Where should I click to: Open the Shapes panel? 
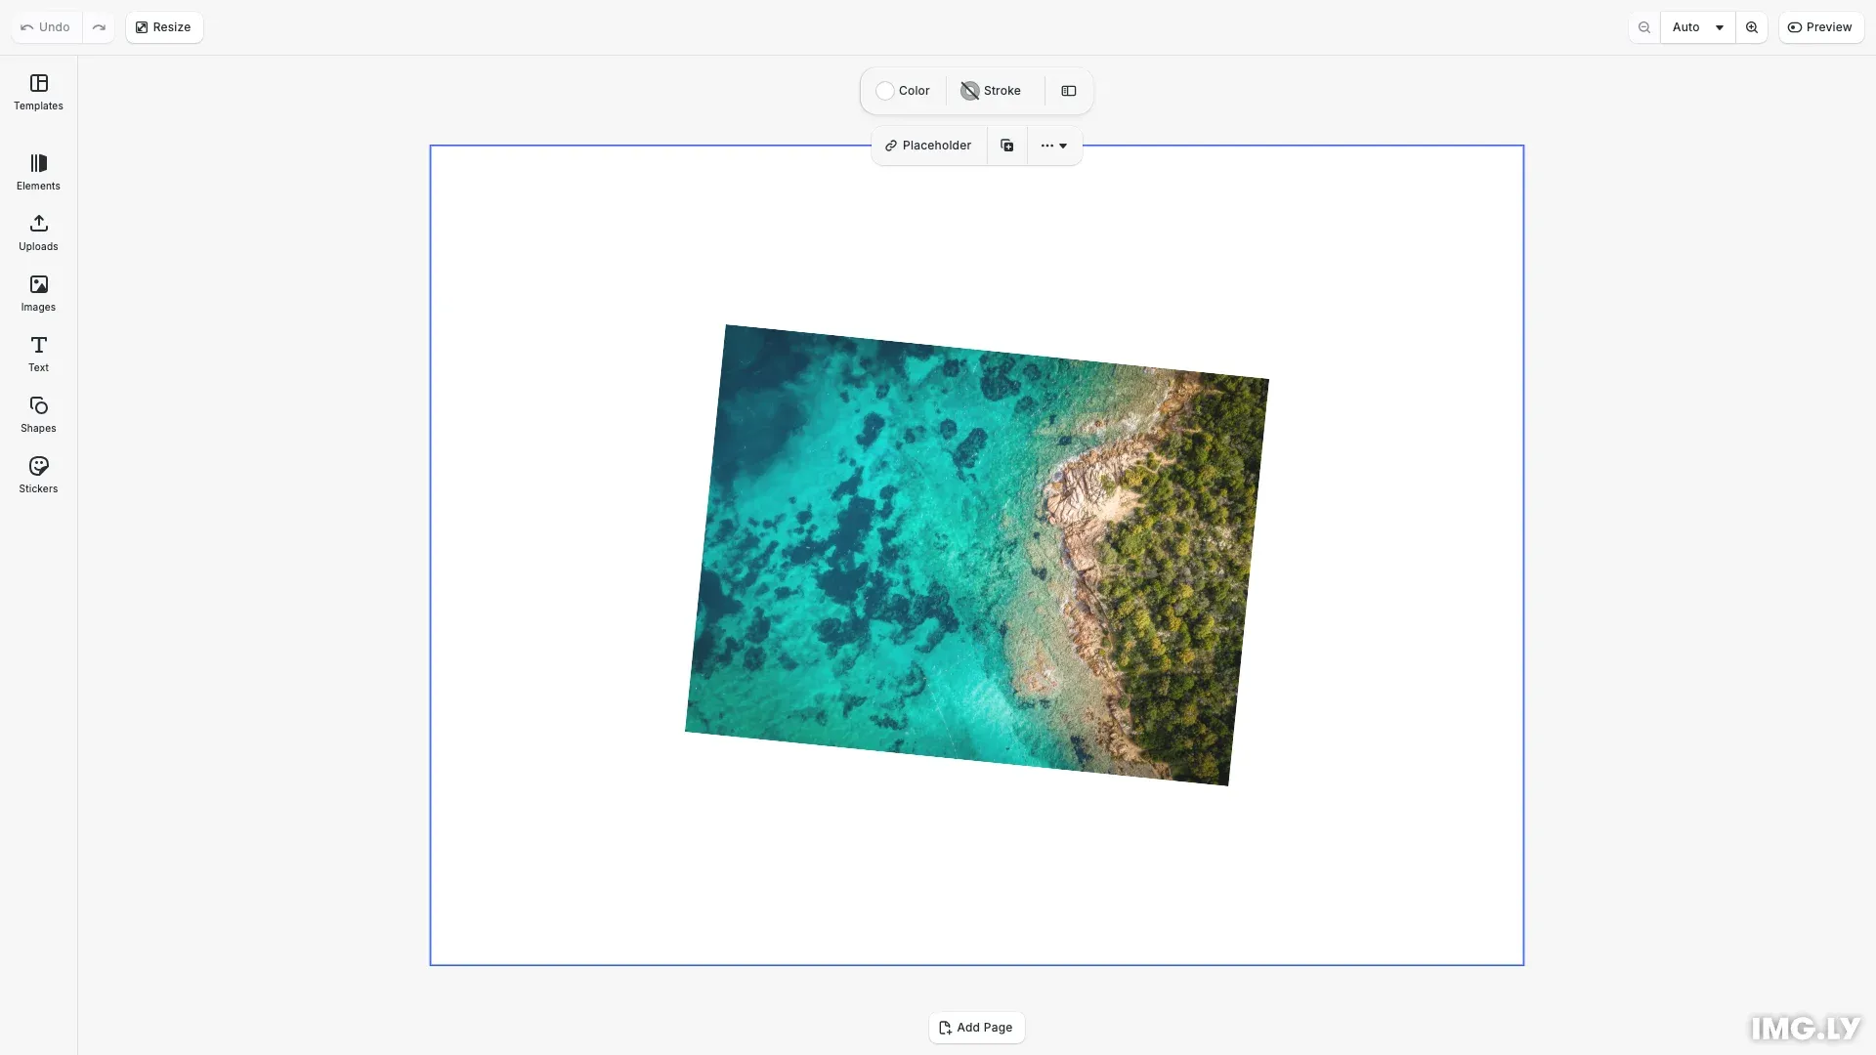38,414
